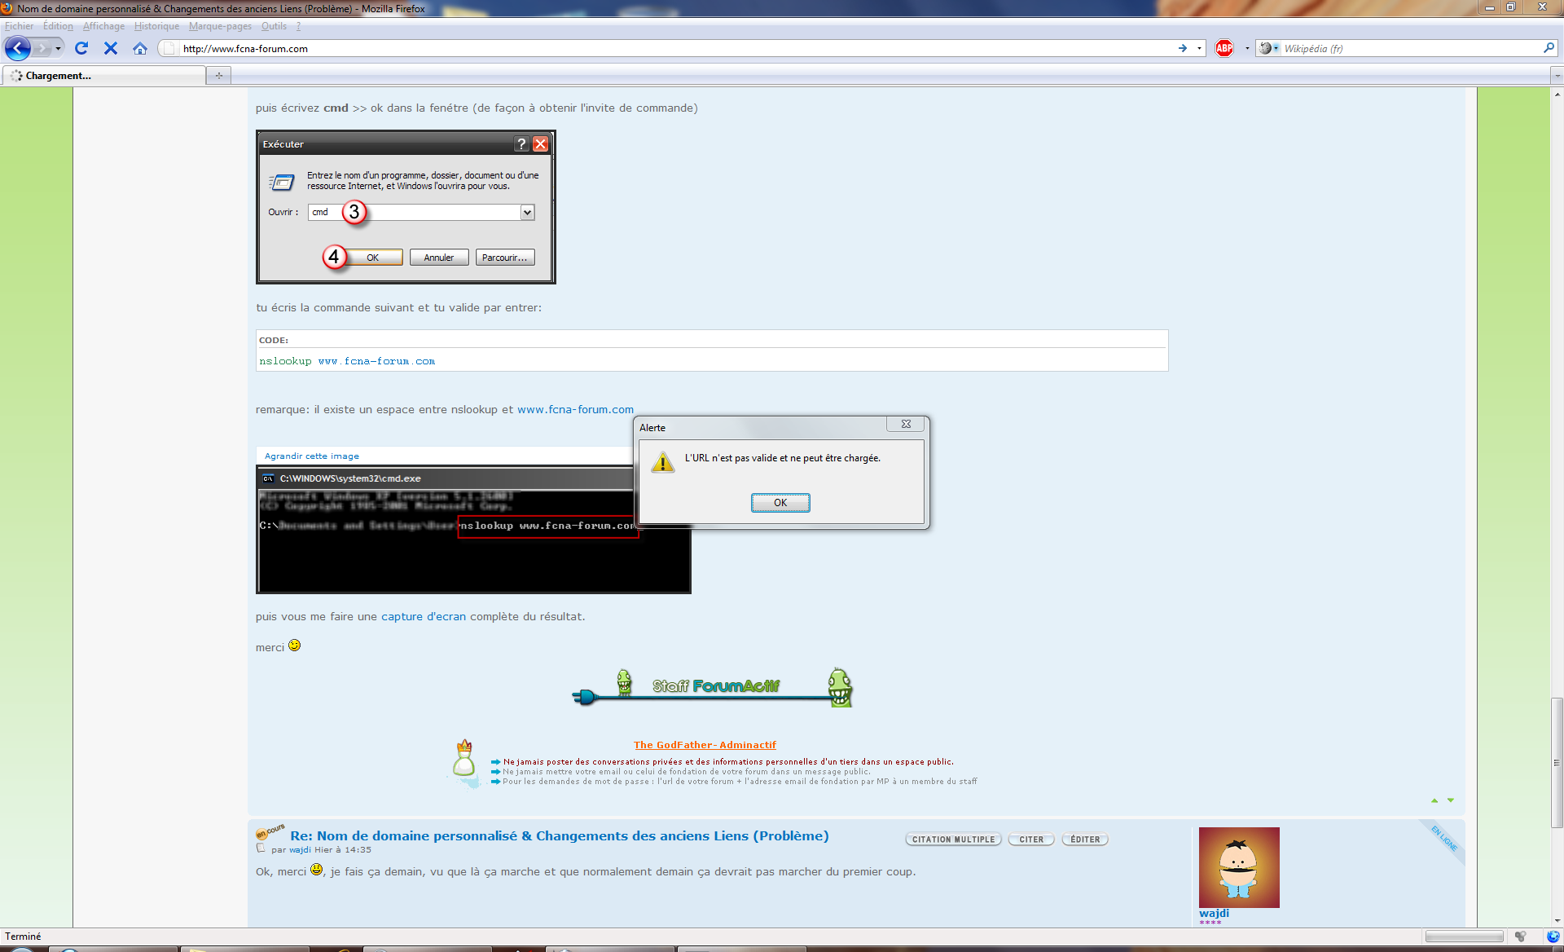The image size is (1564, 952).
Task: Click the smiley after 'merci'
Action: pos(295,646)
